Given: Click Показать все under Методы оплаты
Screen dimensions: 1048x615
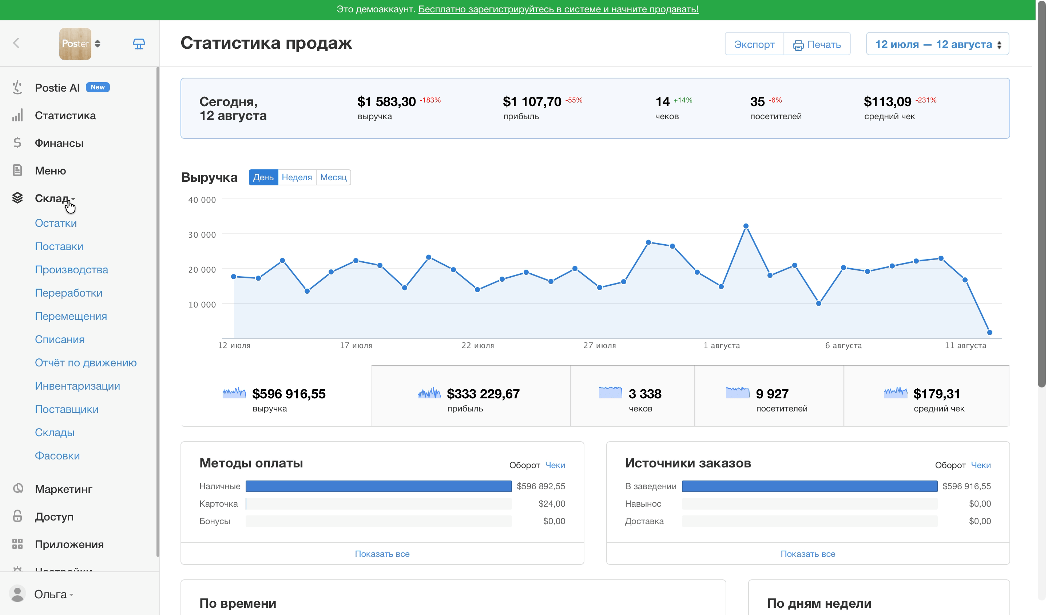Looking at the screenshot, I should [382, 554].
